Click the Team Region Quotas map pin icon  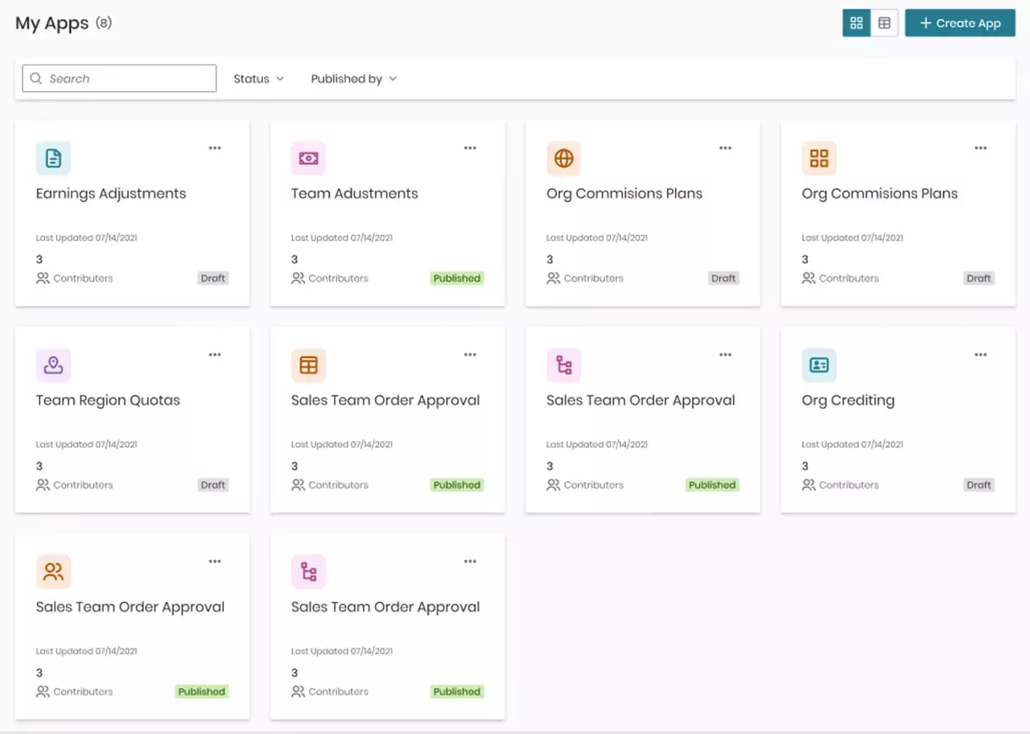tap(53, 365)
